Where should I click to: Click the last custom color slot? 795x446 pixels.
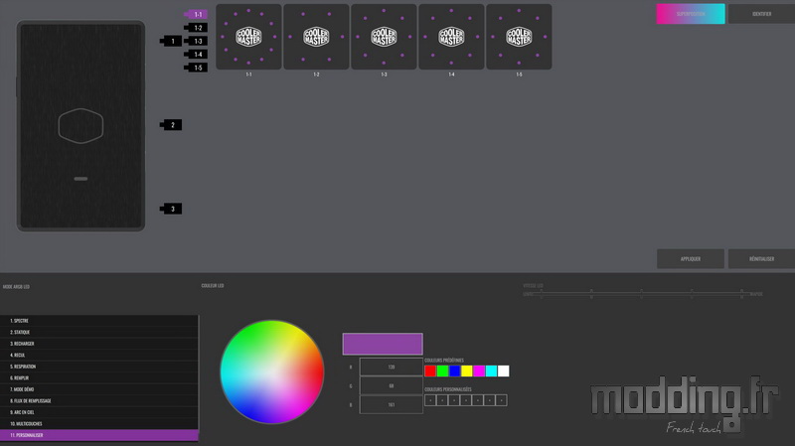502,400
